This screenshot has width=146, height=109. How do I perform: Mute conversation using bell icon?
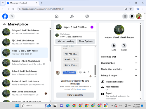114,46
